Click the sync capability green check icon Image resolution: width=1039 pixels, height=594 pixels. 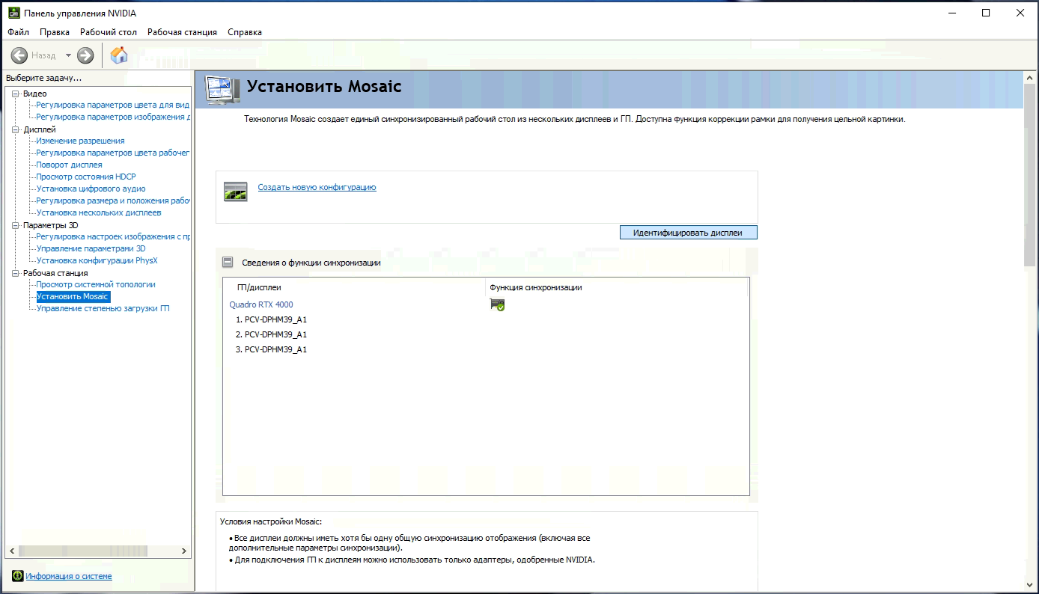(497, 304)
